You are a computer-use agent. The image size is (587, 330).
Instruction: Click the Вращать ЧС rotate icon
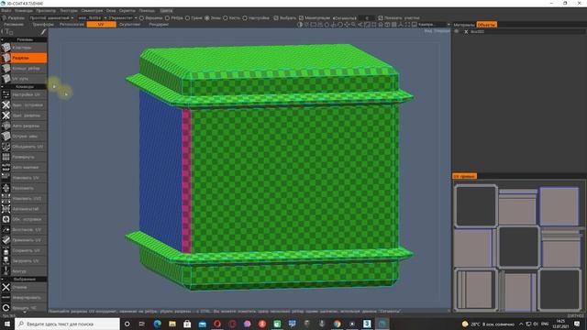pyautogui.click(x=6, y=308)
